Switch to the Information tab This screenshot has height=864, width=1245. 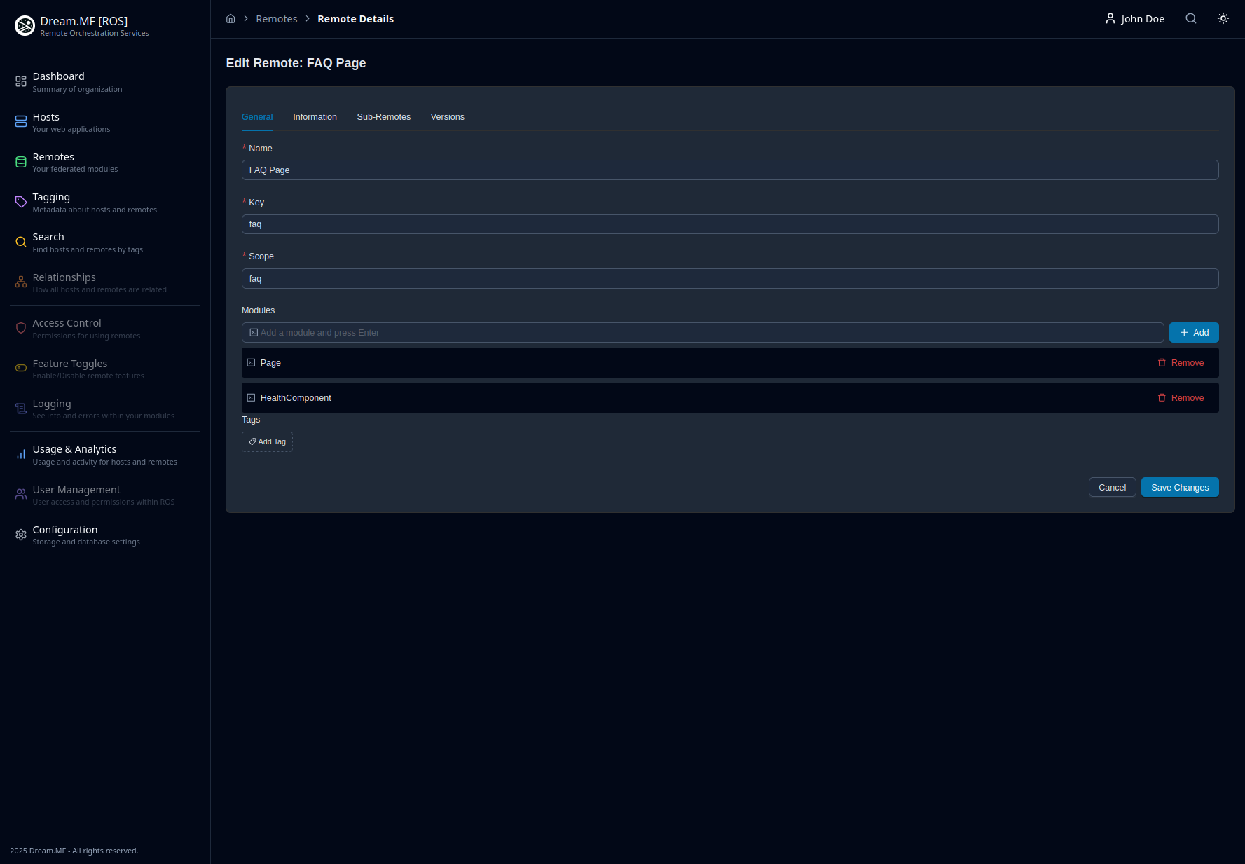(x=315, y=117)
